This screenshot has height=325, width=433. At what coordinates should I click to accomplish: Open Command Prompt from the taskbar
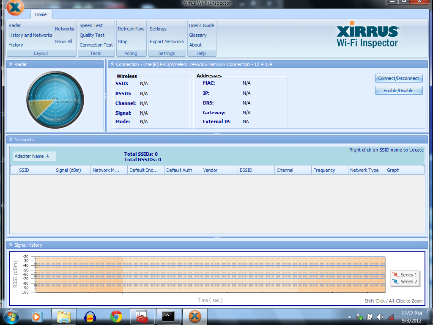[x=168, y=316]
